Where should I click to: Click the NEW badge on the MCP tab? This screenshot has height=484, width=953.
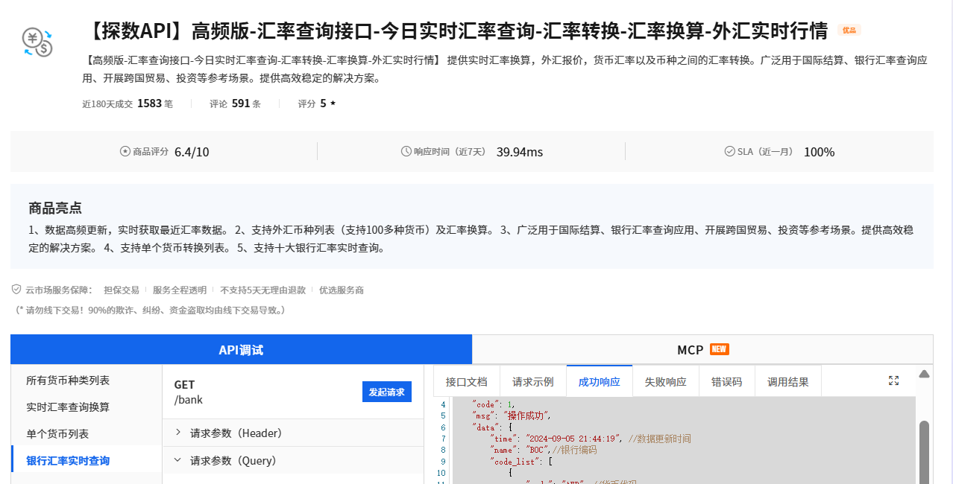pyautogui.click(x=719, y=349)
